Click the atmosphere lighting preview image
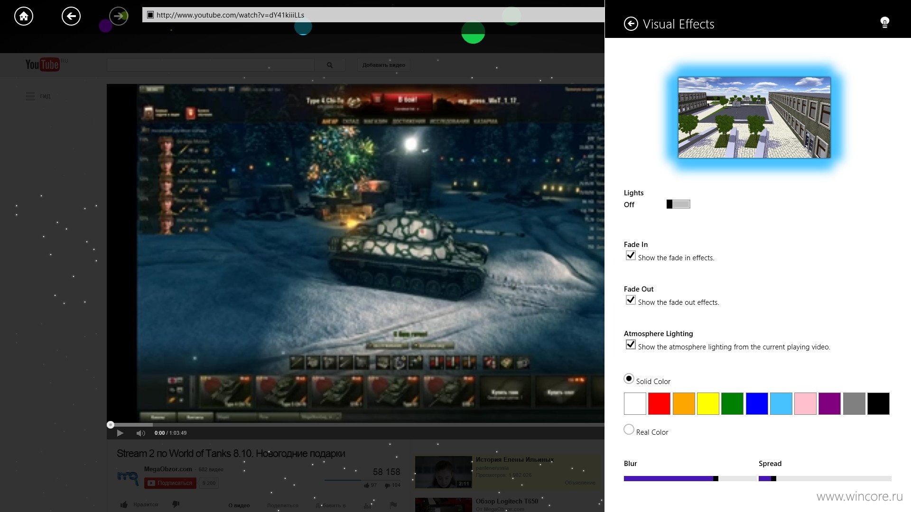The height and width of the screenshot is (512, 911). 754,118
